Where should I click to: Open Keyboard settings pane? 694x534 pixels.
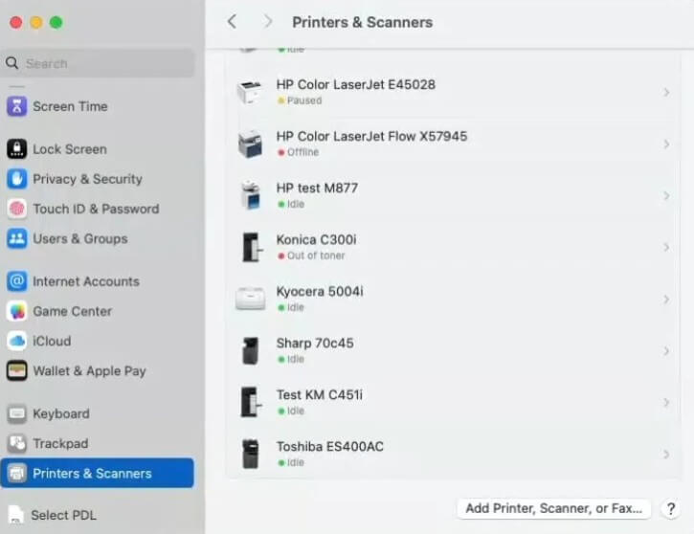point(60,413)
